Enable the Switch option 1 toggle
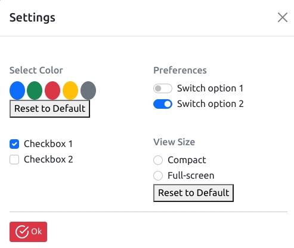 pyautogui.click(x=163, y=88)
